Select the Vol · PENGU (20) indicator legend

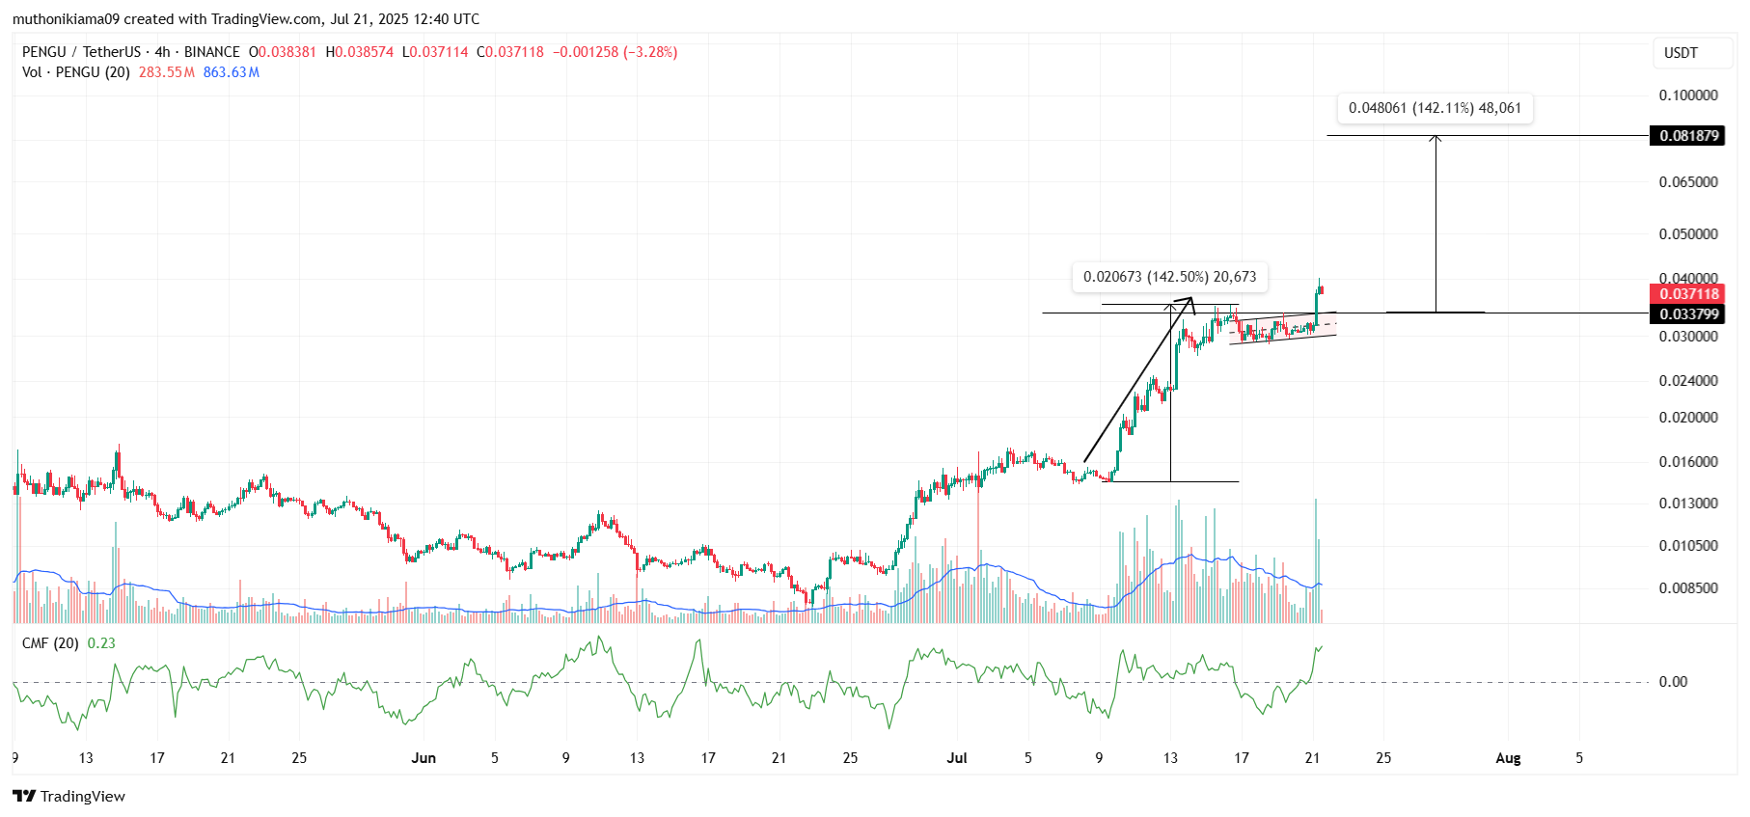point(76,72)
